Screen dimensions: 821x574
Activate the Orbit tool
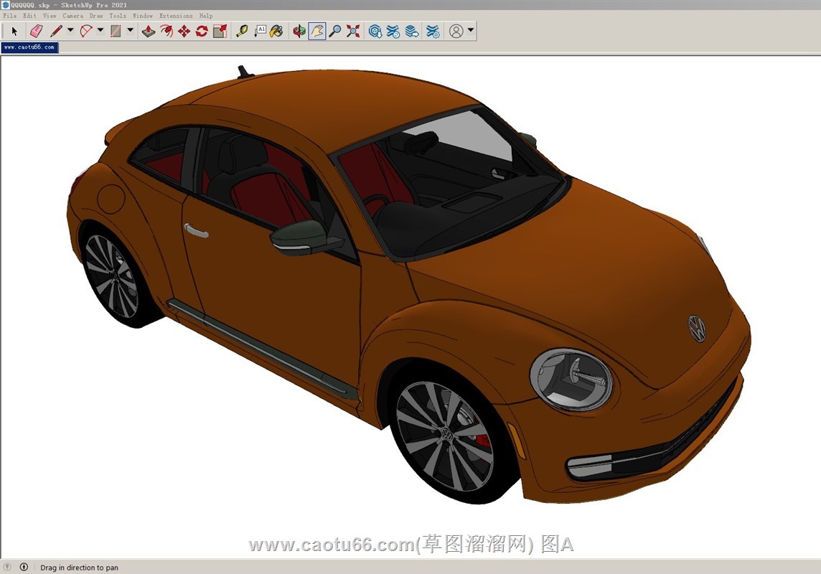pyautogui.click(x=299, y=31)
